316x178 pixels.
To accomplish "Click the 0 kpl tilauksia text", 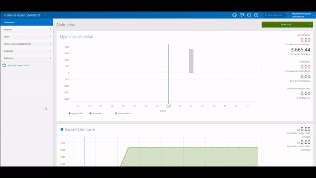I will pyautogui.click(x=303, y=98).
